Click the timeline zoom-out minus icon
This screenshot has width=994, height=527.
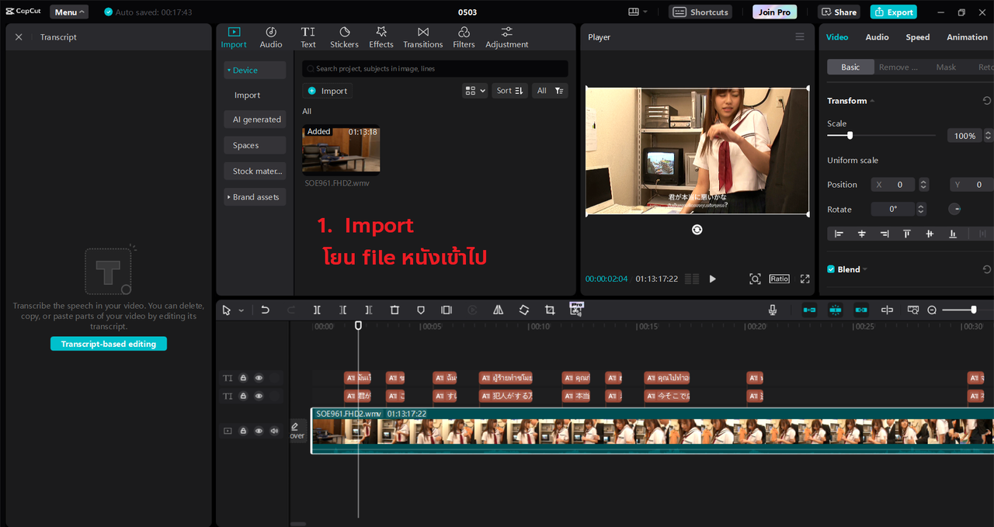coord(932,310)
